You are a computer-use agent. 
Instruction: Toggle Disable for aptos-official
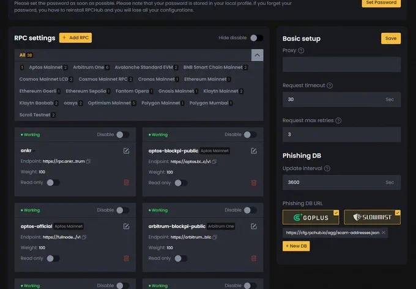coord(123,210)
